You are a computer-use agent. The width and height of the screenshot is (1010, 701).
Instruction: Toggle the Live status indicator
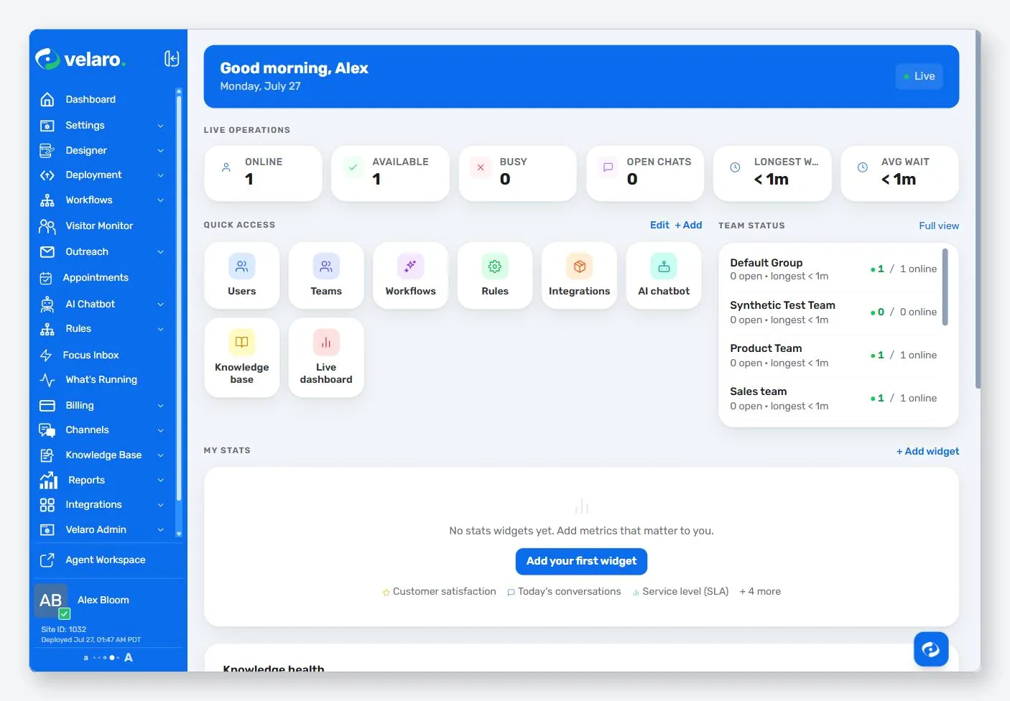(x=919, y=76)
